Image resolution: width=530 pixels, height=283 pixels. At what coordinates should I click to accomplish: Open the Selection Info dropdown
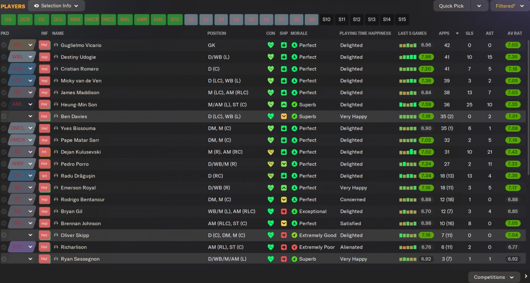pyautogui.click(x=57, y=6)
